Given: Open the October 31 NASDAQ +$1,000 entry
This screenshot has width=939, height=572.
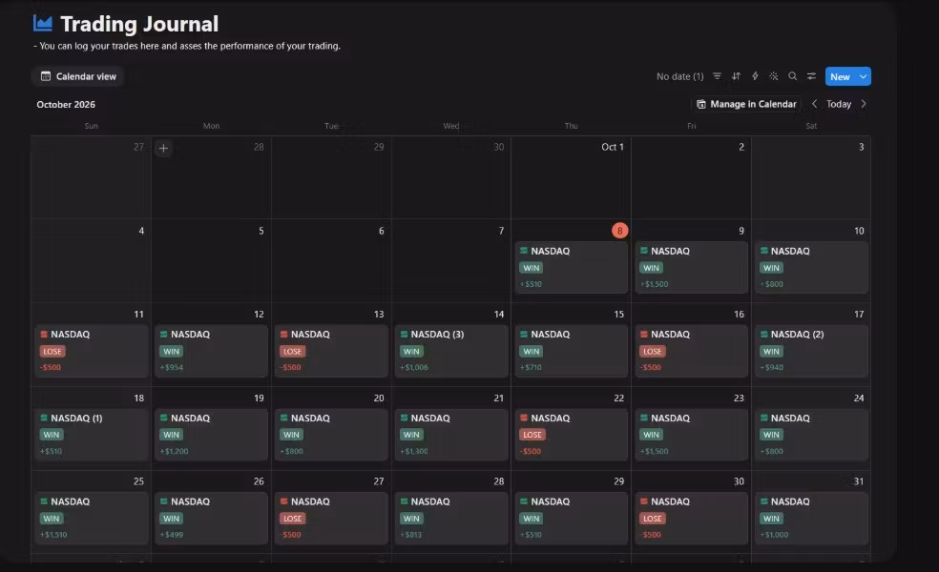Looking at the screenshot, I should click(x=811, y=519).
